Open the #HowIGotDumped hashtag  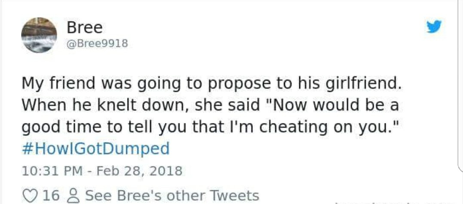(x=96, y=149)
